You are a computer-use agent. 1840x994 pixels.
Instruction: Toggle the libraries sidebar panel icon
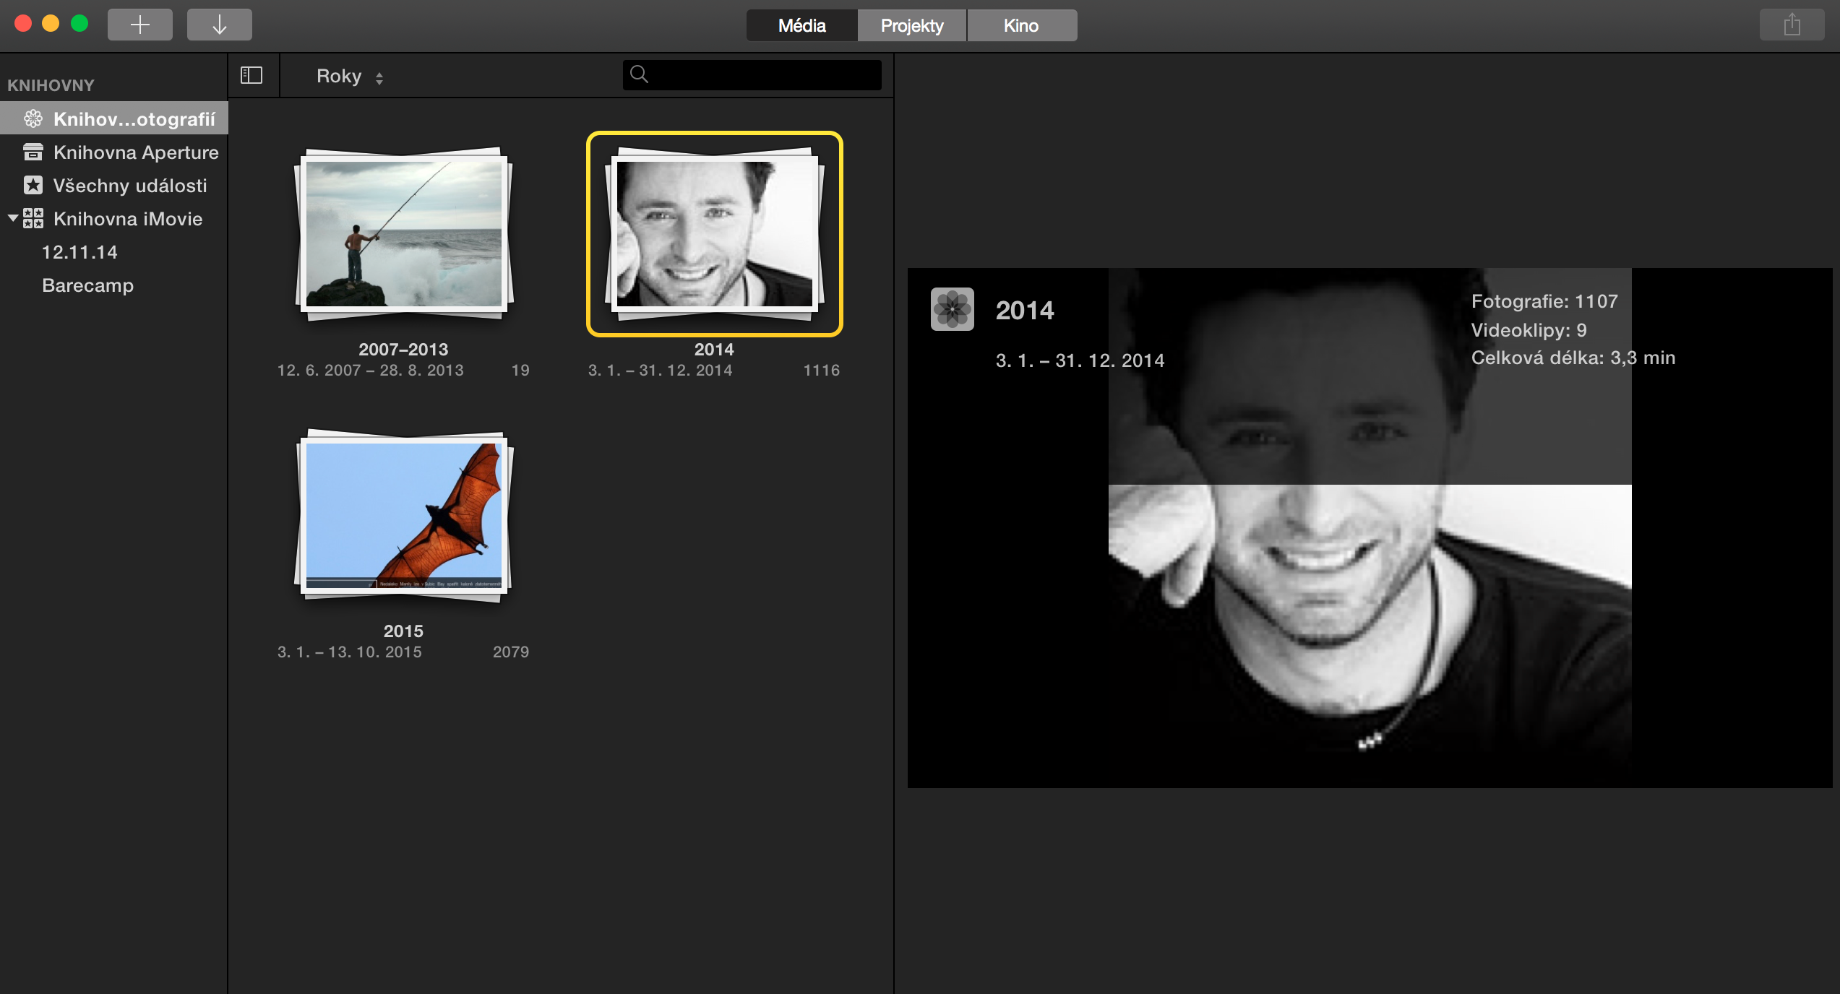click(x=251, y=75)
